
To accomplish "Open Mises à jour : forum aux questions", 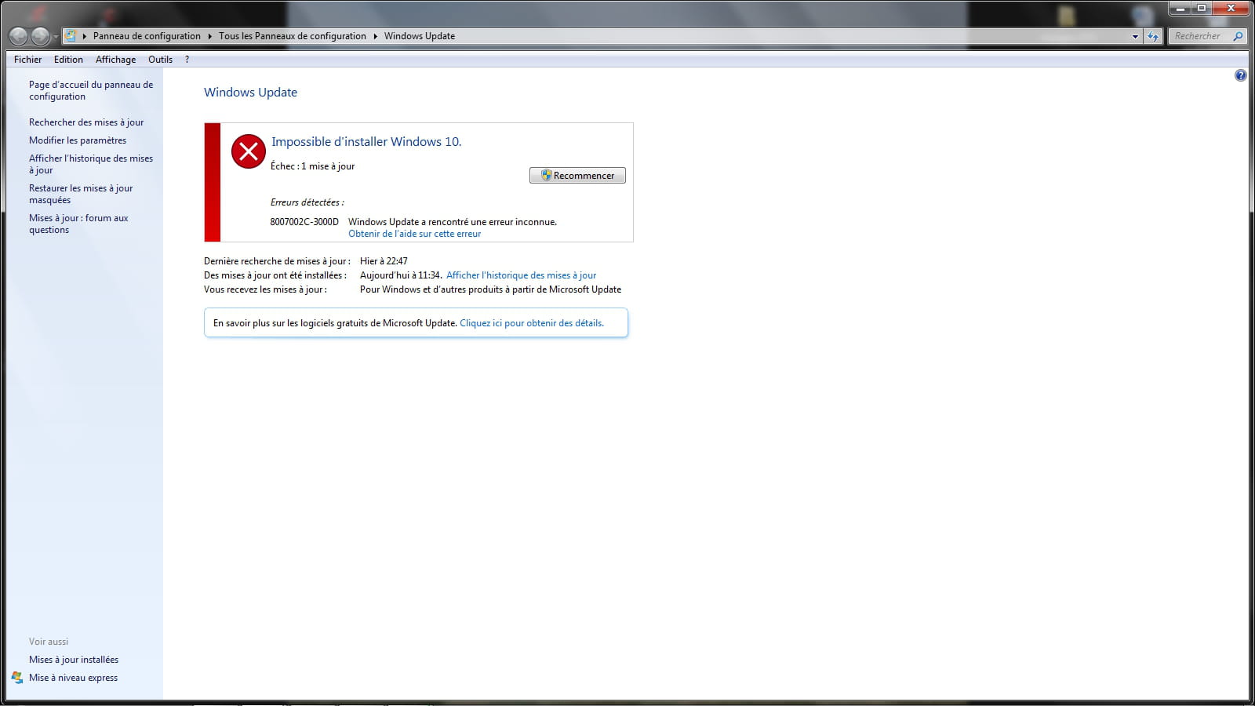I will [78, 224].
